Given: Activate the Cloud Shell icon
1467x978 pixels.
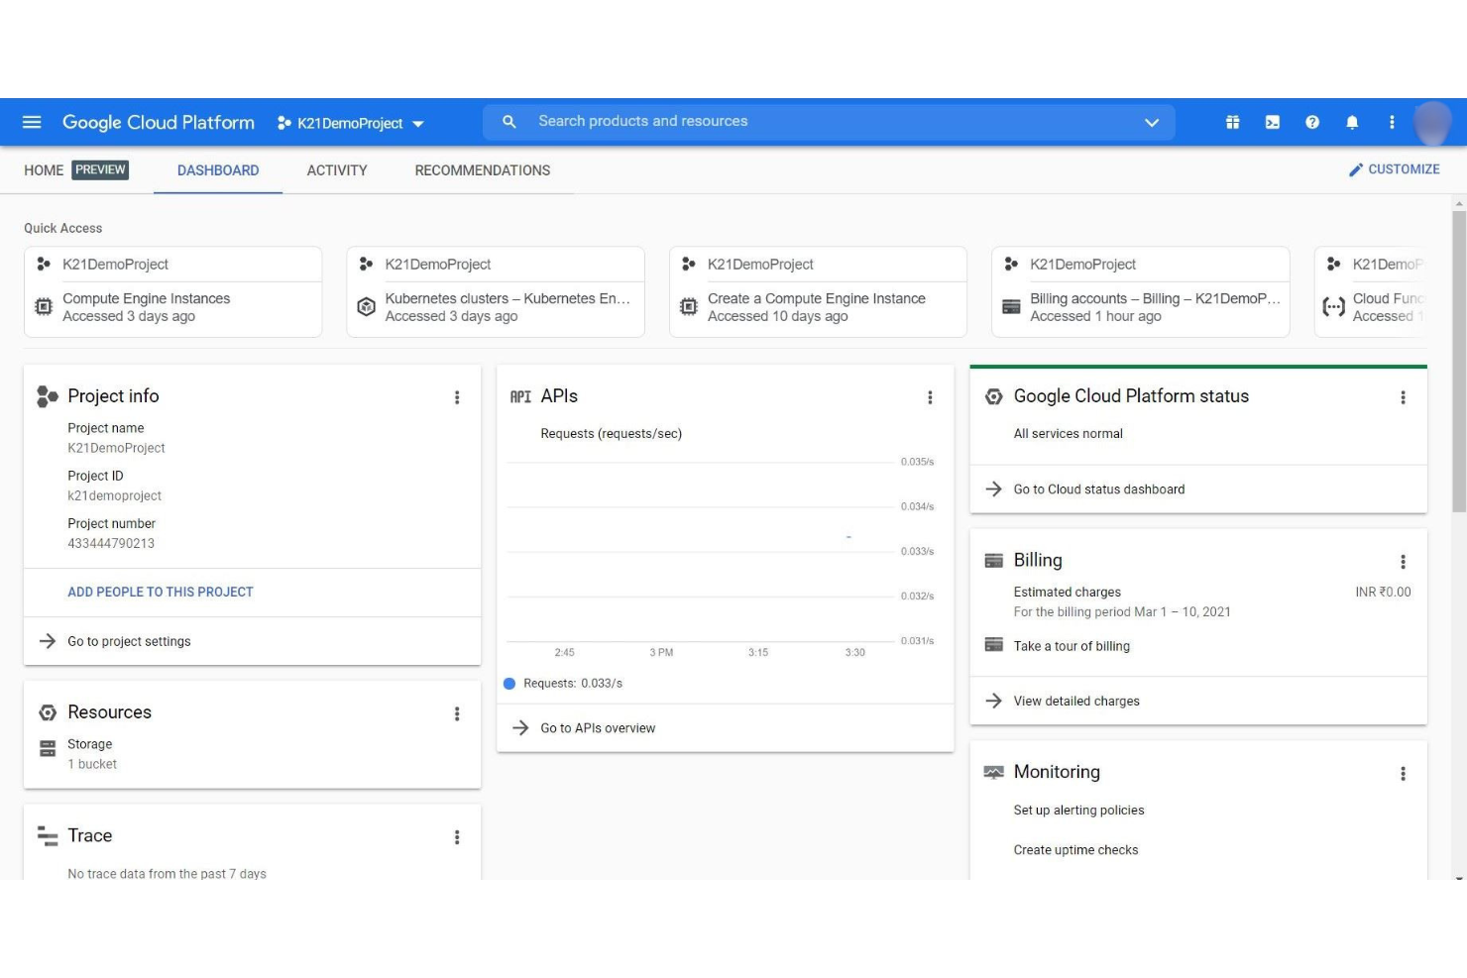Looking at the screenshot, I should click(x=1273, y=122).
